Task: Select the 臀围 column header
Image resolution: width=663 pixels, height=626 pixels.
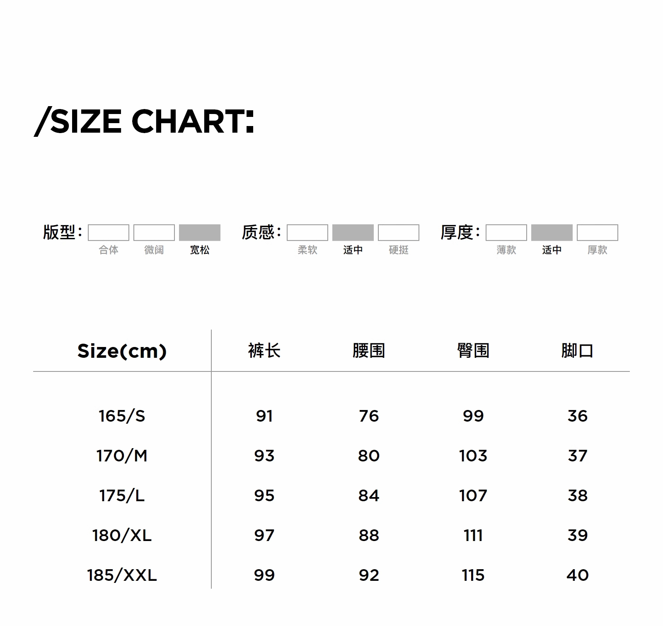Action: [473, 351]
